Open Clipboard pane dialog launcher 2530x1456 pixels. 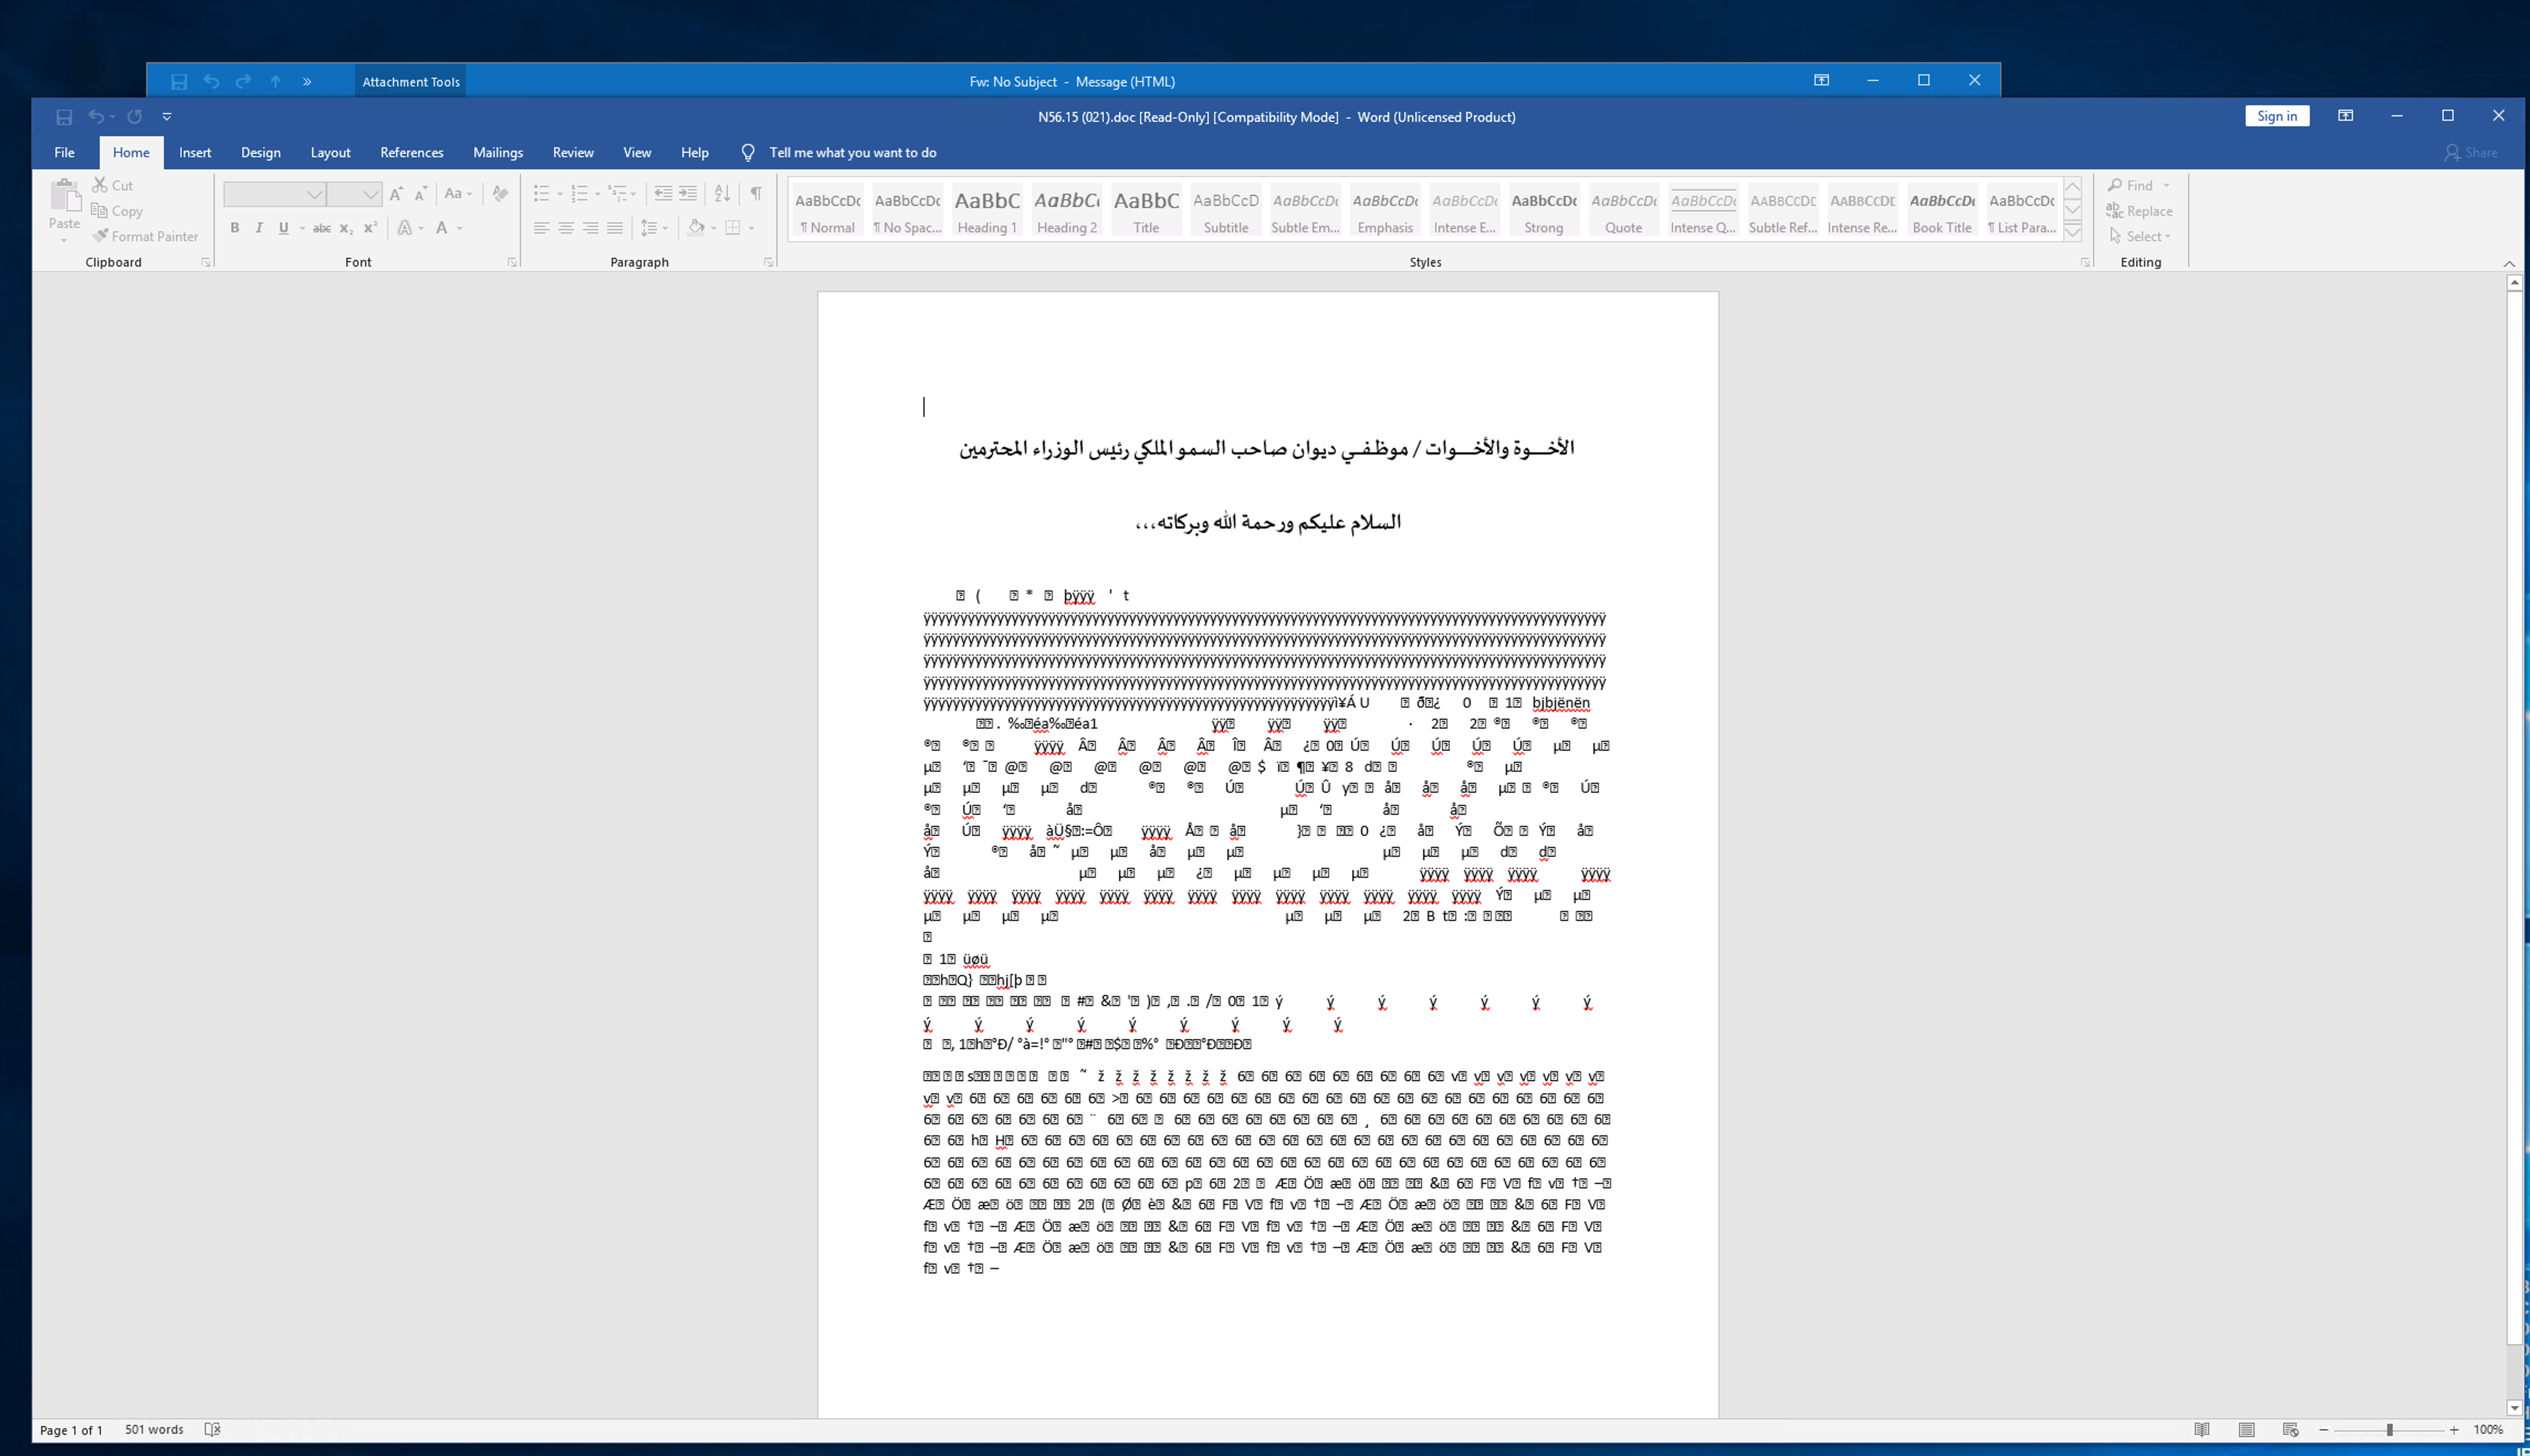206,262
